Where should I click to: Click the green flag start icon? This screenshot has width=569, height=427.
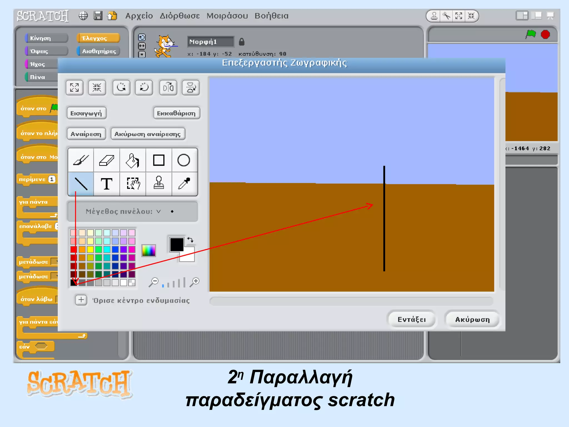coord(531,34)
